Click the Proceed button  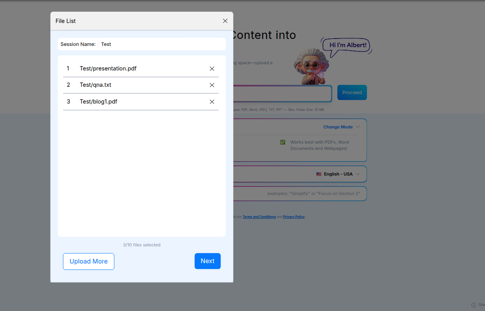coord(352,93)
